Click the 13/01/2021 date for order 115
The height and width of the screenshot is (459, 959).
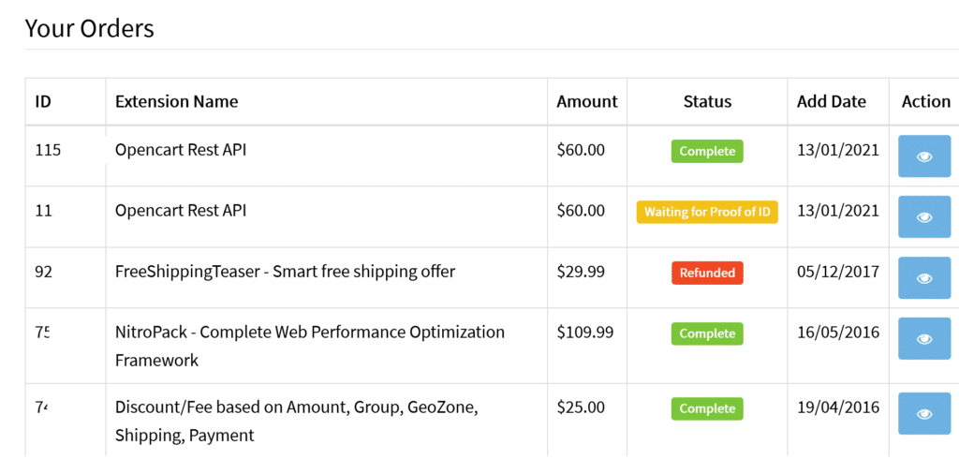(x=838, y=150)
